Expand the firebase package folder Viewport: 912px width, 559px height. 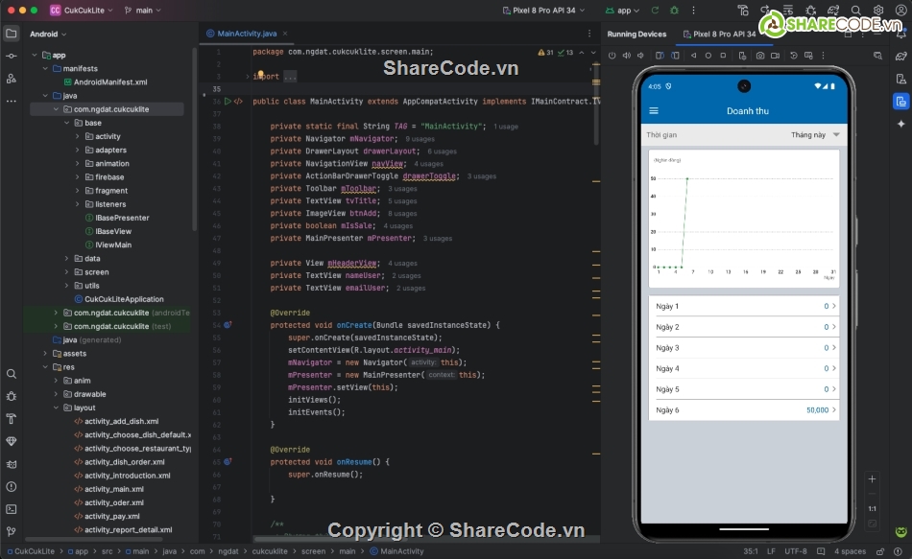pos(78,177)
